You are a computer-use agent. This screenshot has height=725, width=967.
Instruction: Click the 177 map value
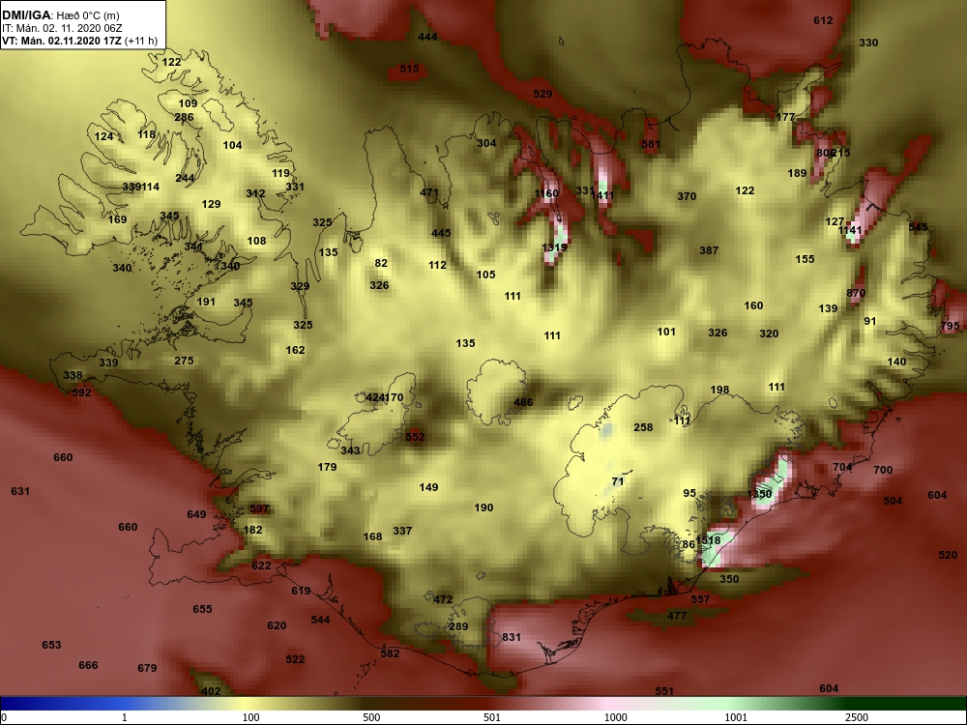tap(785, 117)
